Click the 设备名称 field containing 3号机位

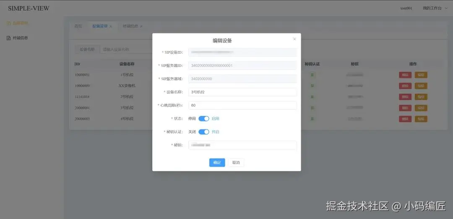[242, 92]
